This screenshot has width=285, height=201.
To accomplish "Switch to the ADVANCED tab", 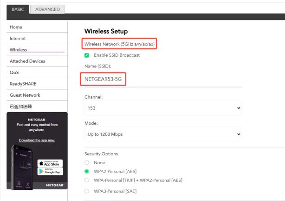I will (x=47, y=9).
